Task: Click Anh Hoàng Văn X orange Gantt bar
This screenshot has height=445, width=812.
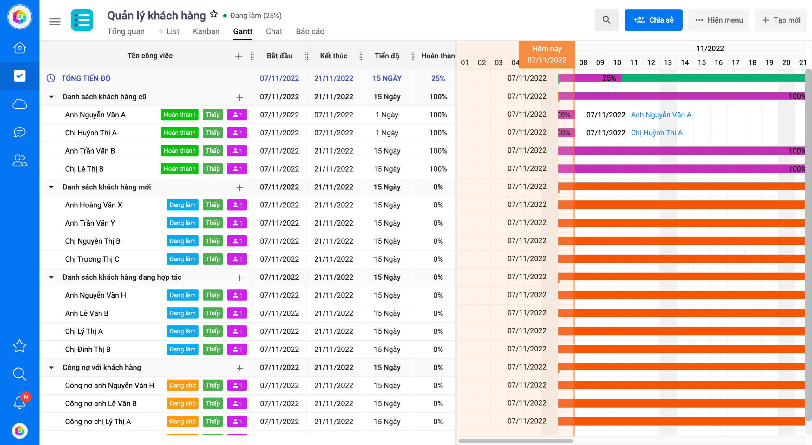Action: click(682, 205)
